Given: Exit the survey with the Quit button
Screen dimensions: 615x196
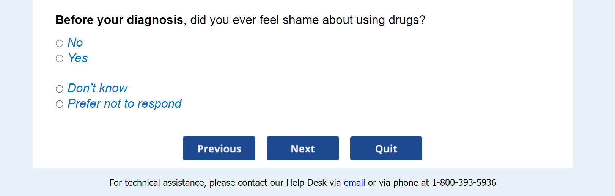Looking at the screenshot, I should click(386, 149).
